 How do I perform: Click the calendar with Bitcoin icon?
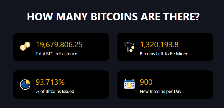tap(129, 84)
